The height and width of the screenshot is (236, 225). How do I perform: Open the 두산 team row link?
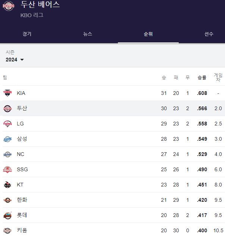click(x=22, y=108)
